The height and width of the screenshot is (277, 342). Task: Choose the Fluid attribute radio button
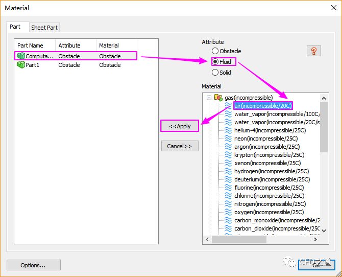click(x=215, y=62)
